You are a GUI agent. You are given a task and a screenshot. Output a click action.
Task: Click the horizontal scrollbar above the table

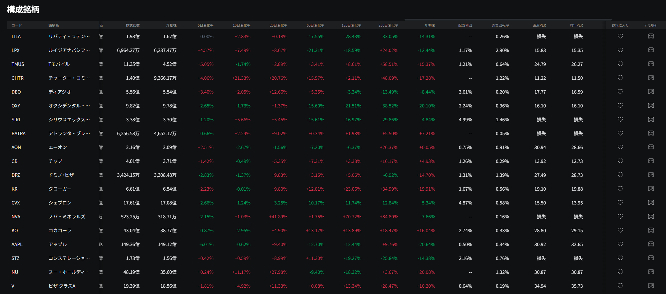508,20
